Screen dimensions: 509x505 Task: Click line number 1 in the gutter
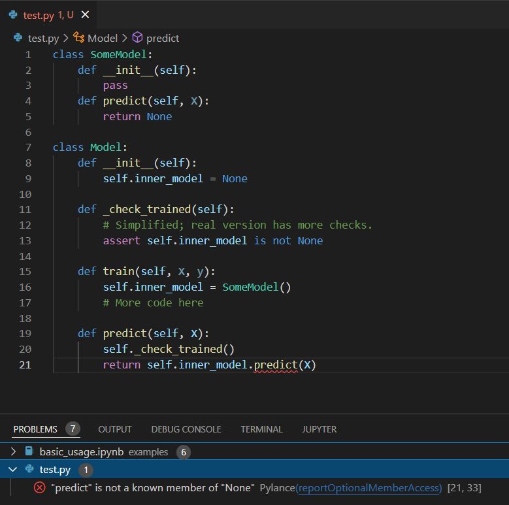click(x=28, y=54)
